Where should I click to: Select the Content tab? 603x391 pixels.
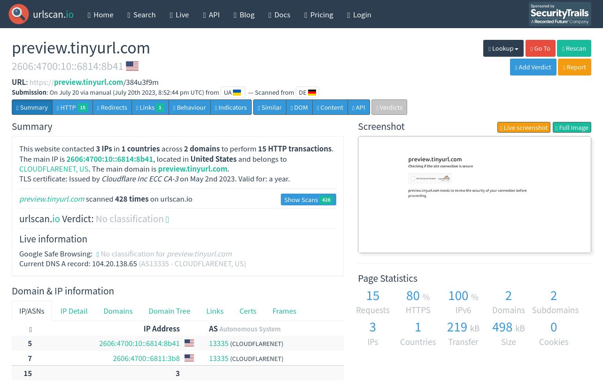(330, 107)
